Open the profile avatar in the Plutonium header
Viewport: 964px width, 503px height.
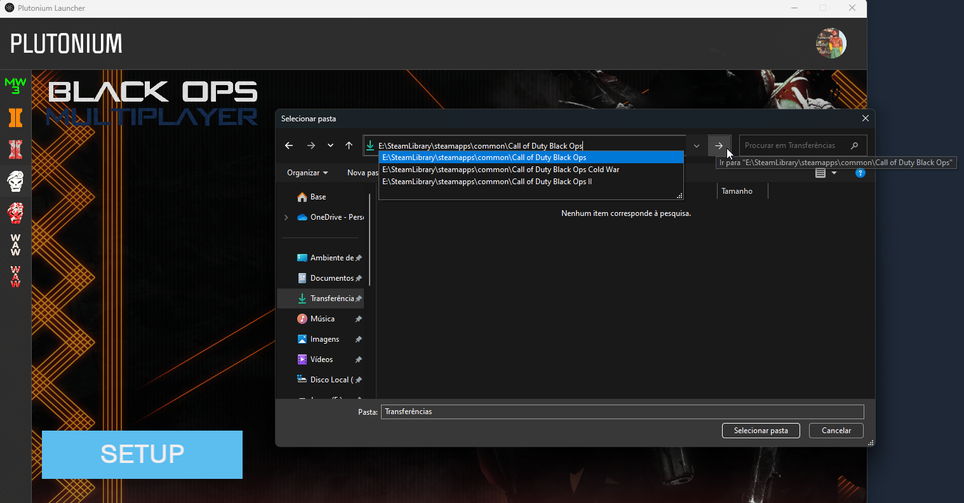tap(831, 43)
